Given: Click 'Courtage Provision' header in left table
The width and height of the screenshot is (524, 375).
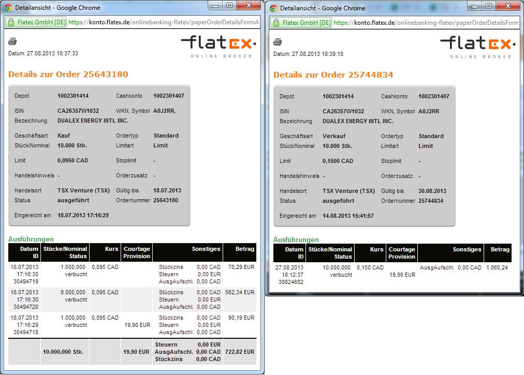Looking at the screenshot, I should tap(137, 252).
